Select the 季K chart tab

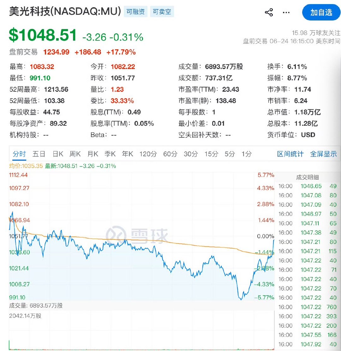tap(110, 154)
